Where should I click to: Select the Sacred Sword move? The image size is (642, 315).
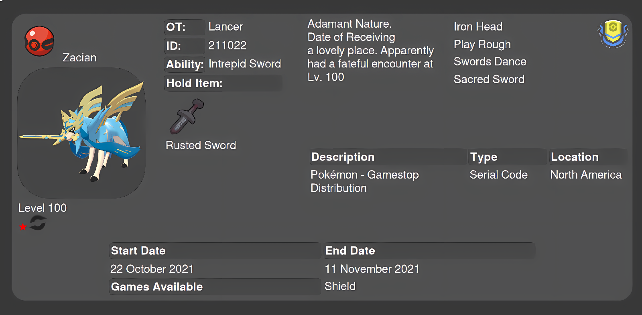pos(489,79)
